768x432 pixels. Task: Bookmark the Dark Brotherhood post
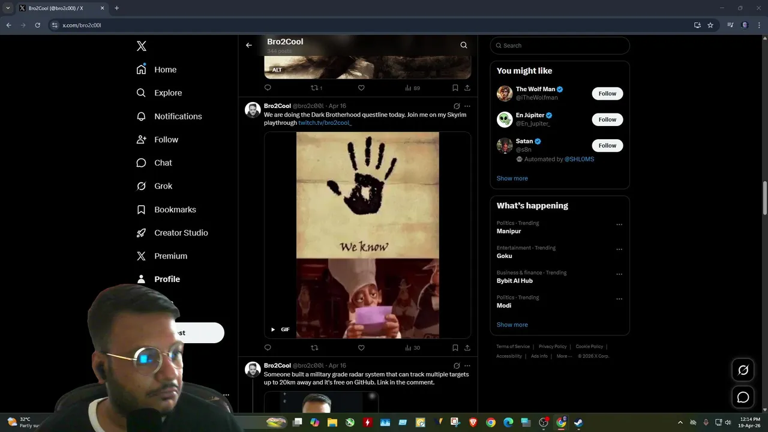point(455,347)
